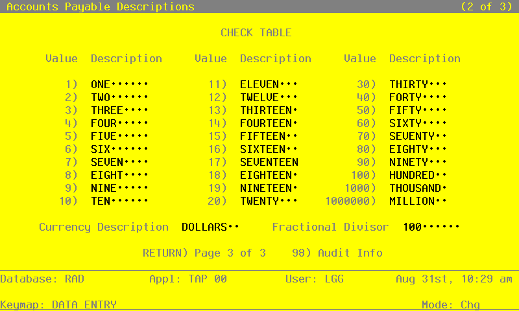The image size is (519, 311).
Task: Go to RETURN) Page 3 of 3
Action: (204, 253)
